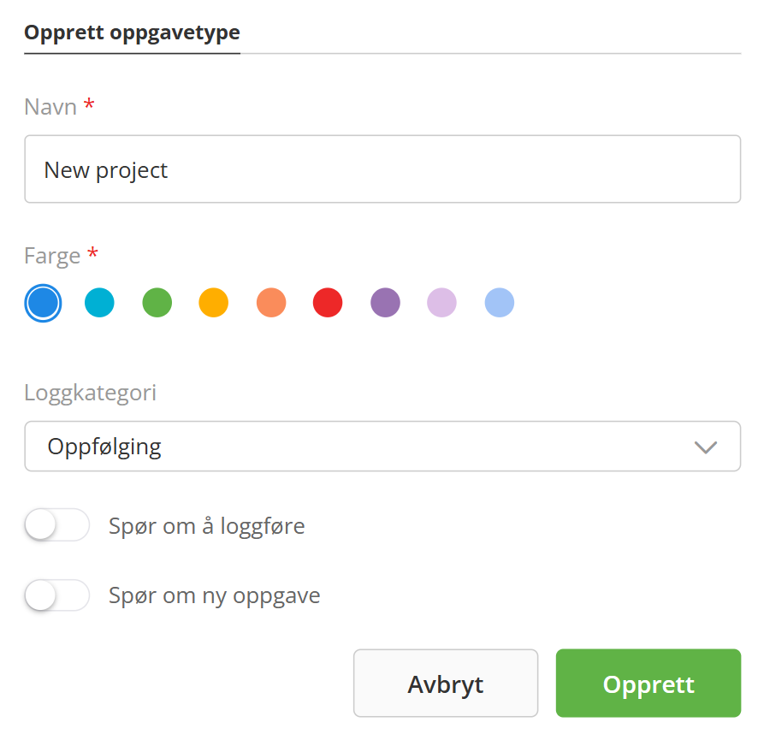The width and height of the screenshot is (758, 734).
Task: Focus the Navn text input field
Action: (382, 169)
